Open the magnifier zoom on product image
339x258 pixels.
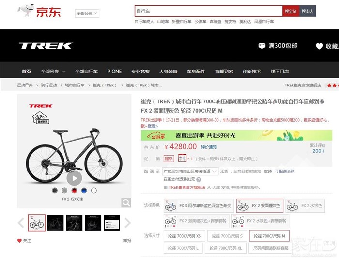126,202
